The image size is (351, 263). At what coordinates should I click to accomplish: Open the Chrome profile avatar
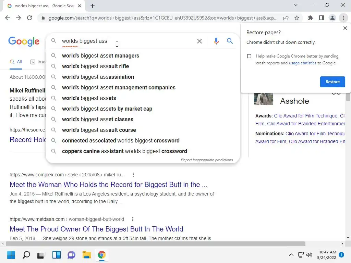(332, 18)
